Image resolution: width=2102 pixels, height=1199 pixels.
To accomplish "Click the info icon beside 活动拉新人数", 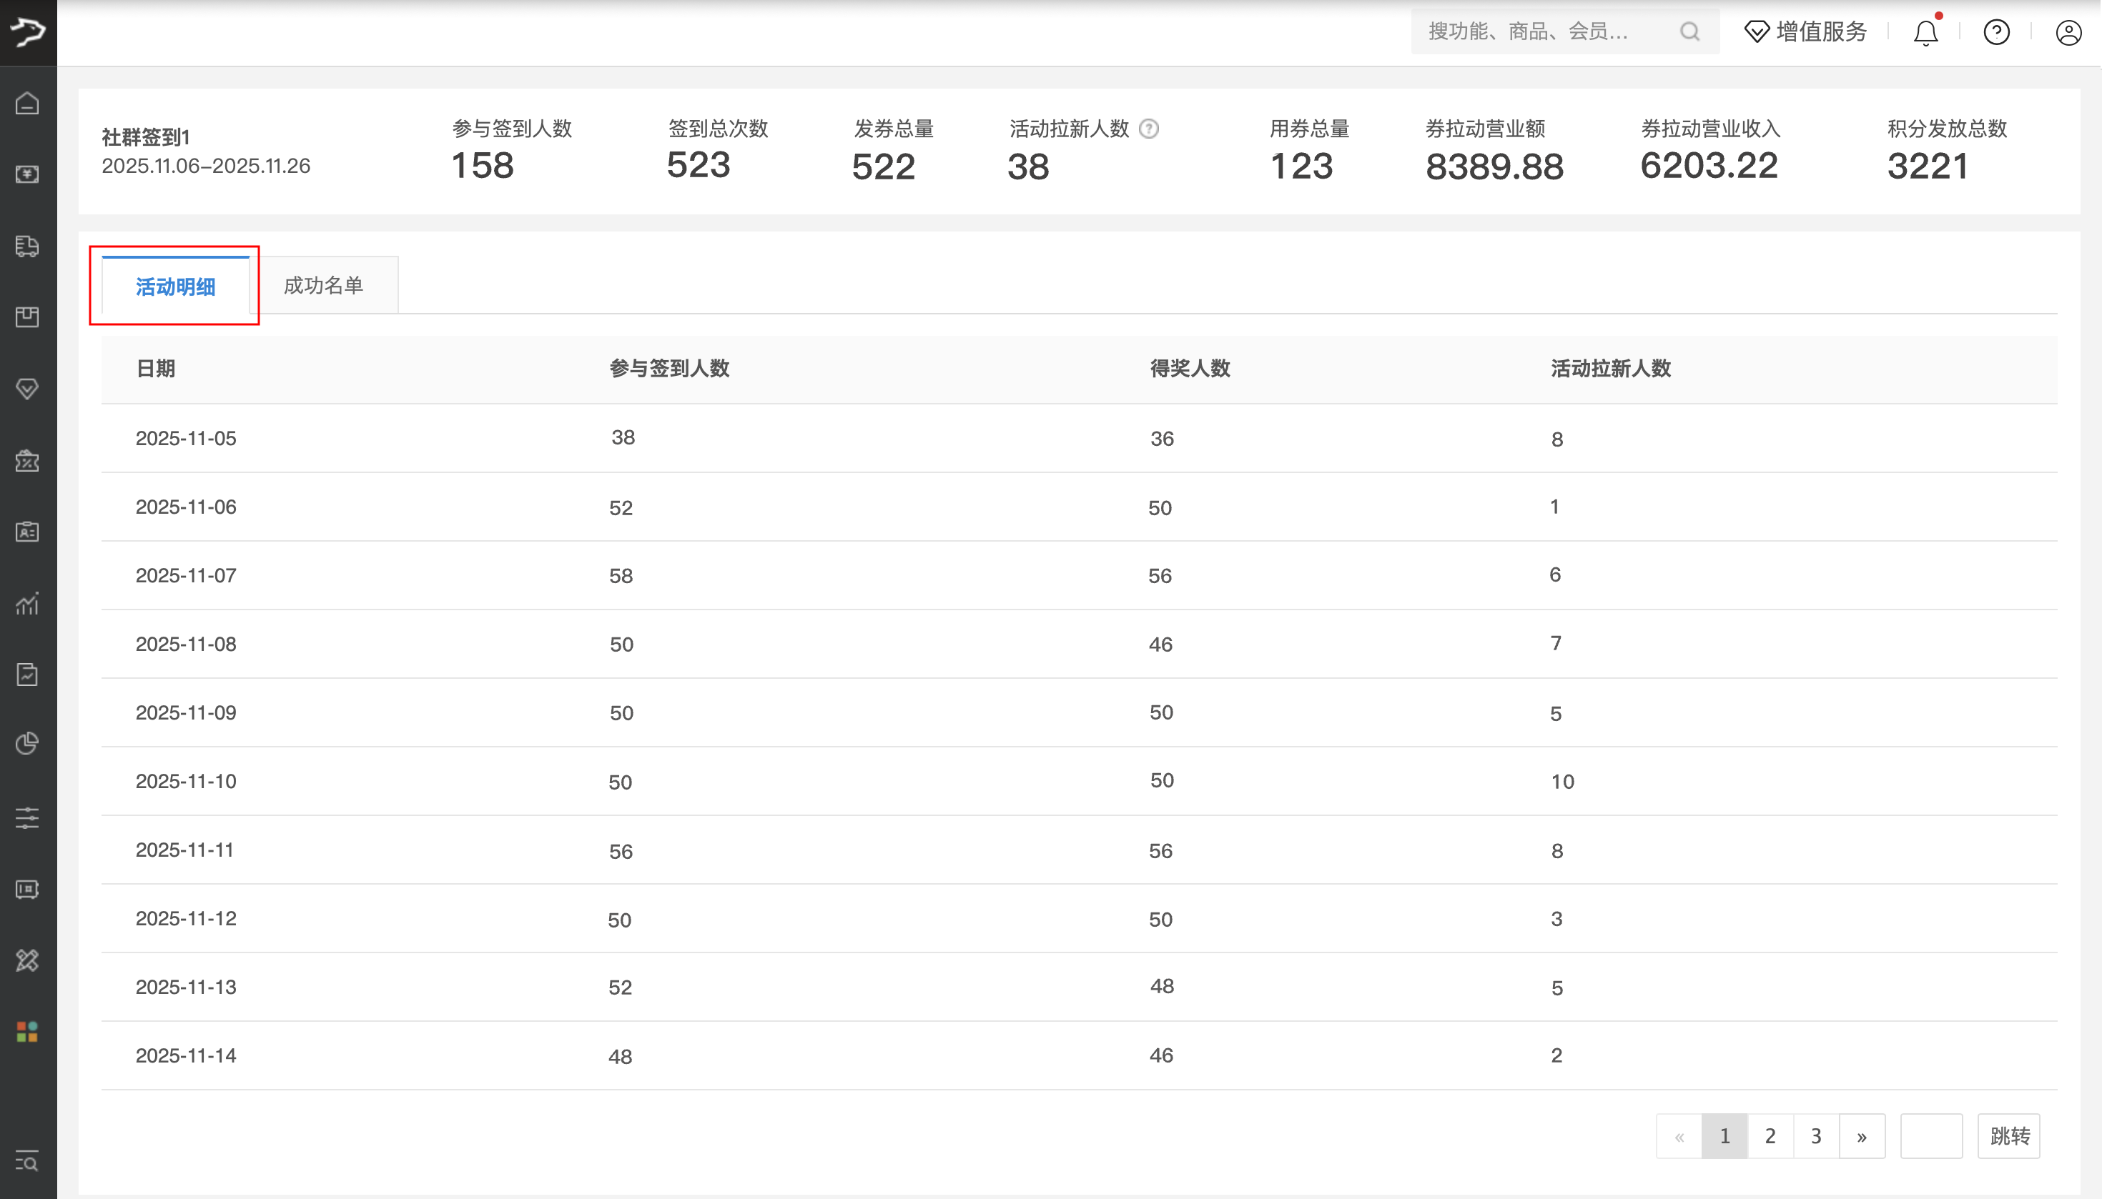I will coord(1149,129).
